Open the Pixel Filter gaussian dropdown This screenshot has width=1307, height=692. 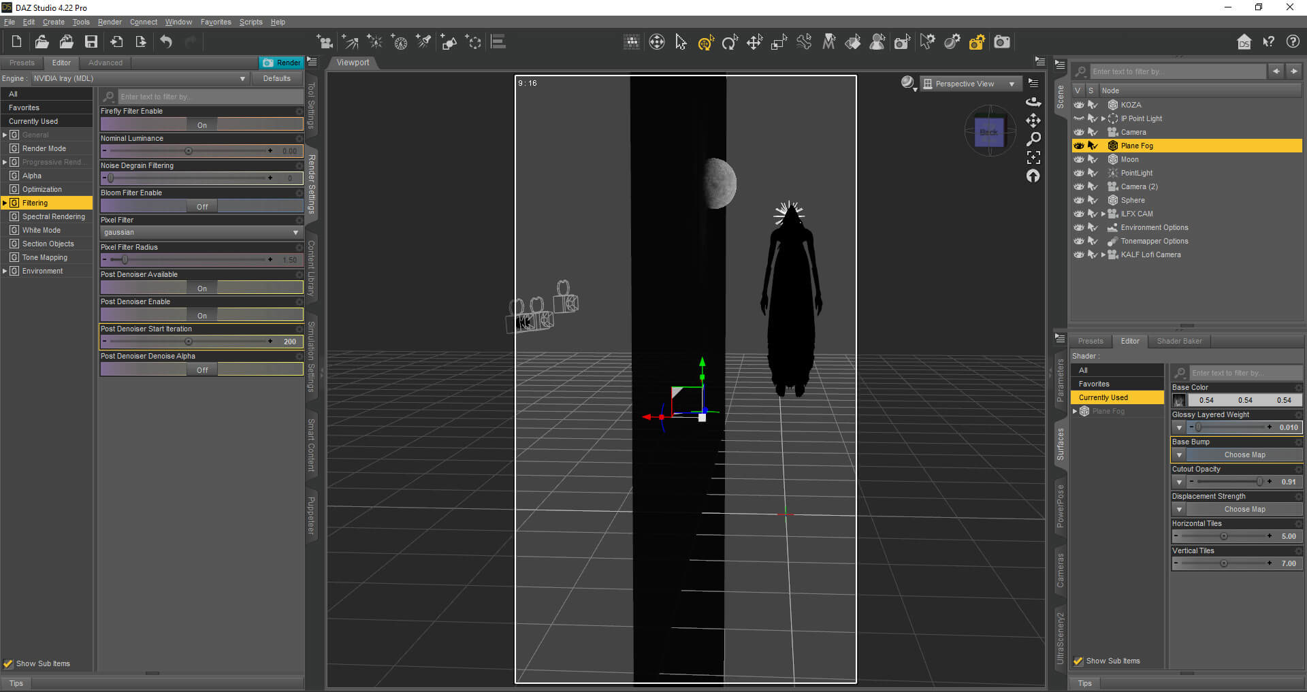click(201, 232)
